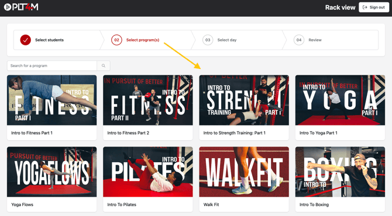Select Intro to Strength Training thumbnail

[244, 100]
